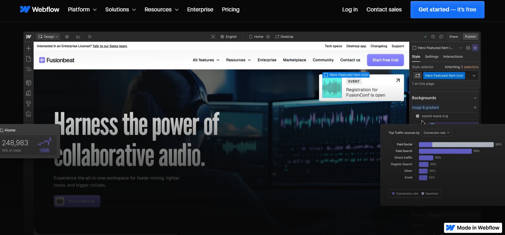Click the AI assistant sparkle icon

pyautogui.click(x=475, y=48)
